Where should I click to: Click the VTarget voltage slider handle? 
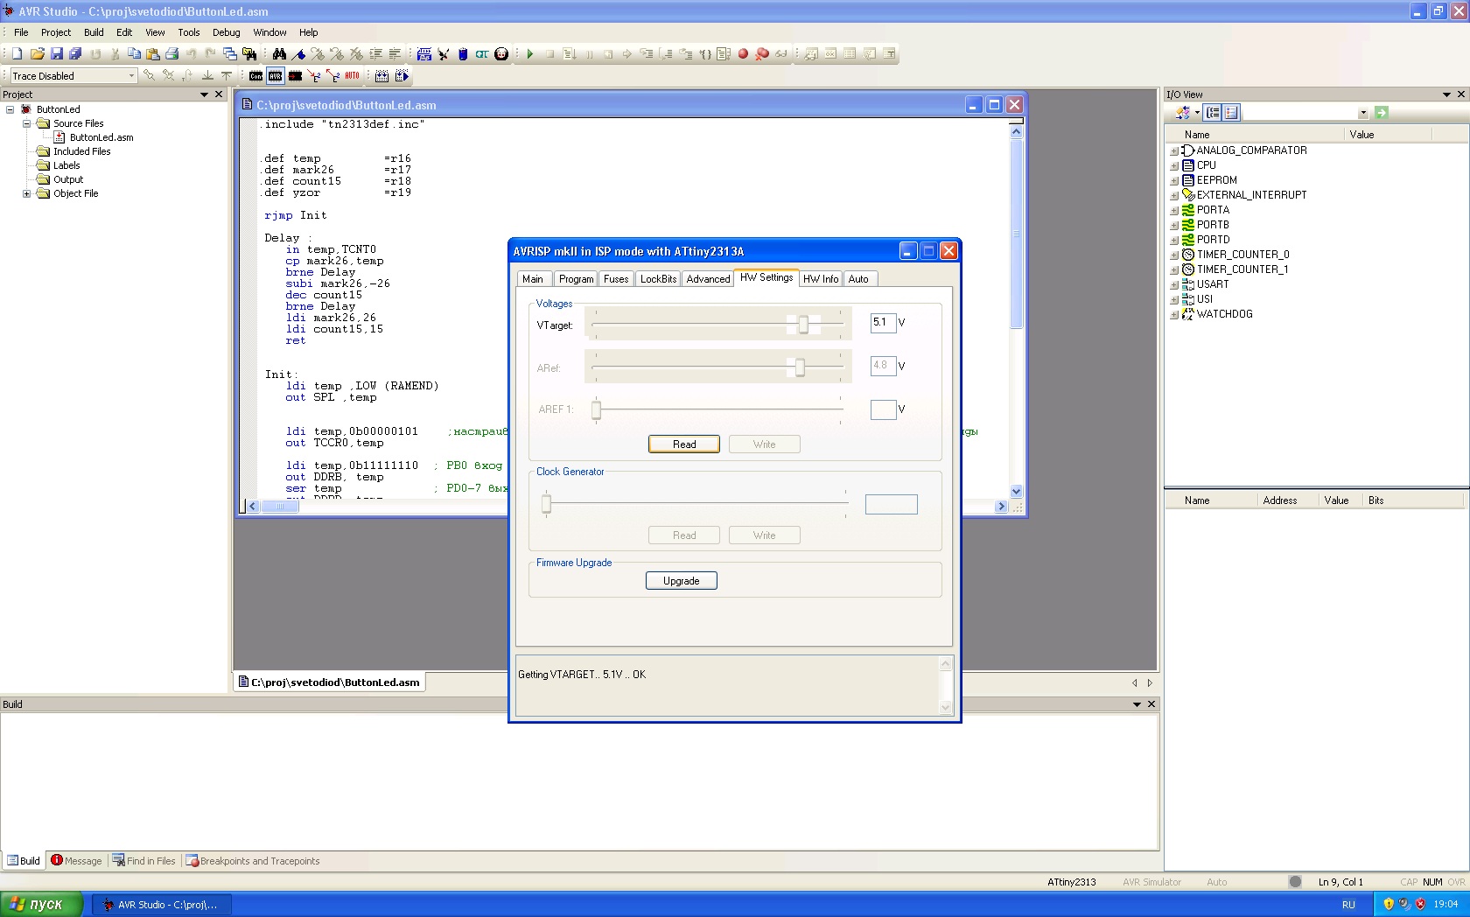(x=803, y=325)
